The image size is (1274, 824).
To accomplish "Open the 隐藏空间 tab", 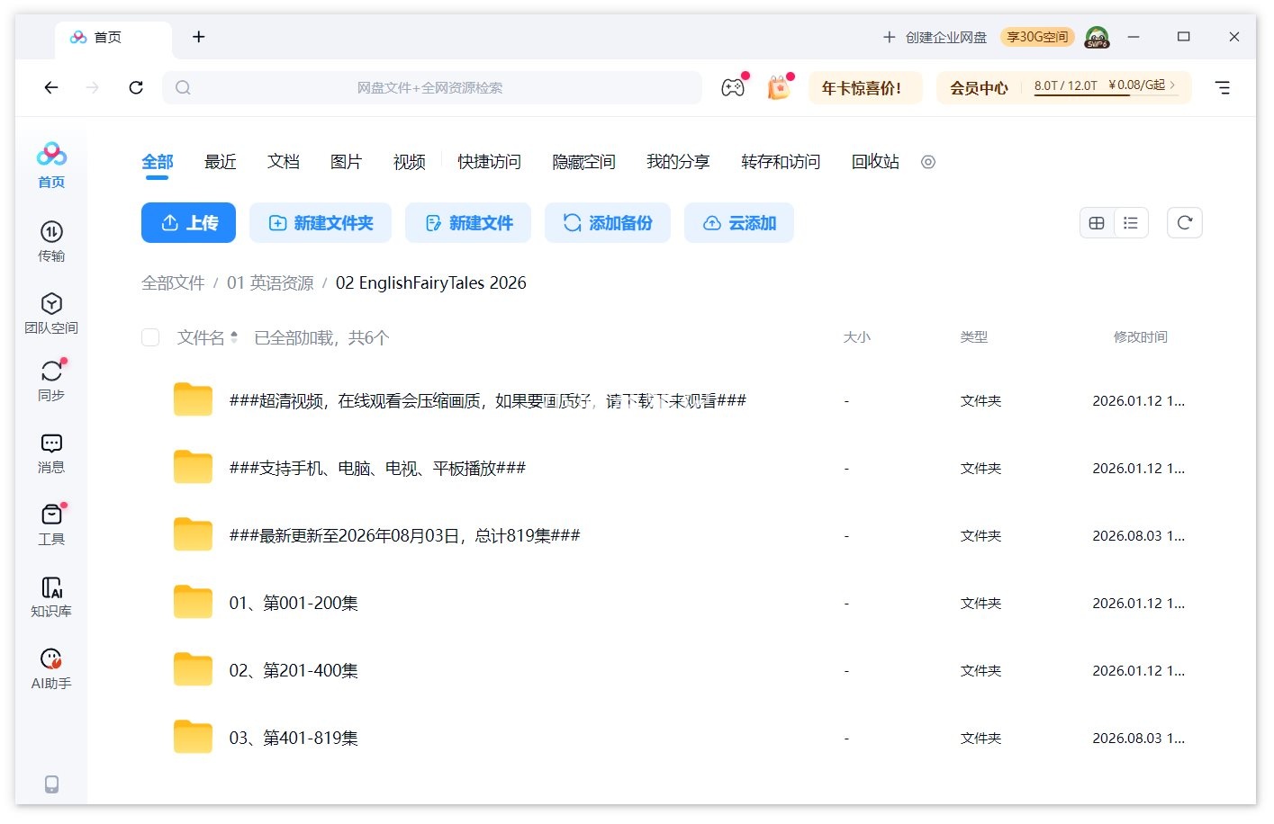I will [583, 162].
